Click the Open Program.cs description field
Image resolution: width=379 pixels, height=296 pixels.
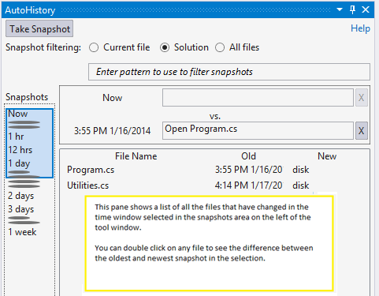click(x=258, y=130)
